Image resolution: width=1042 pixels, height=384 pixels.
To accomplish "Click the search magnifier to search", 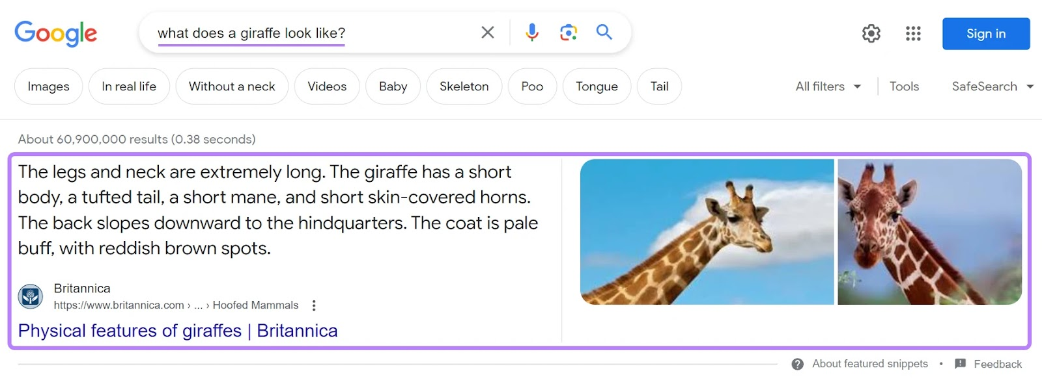I will point(603,32).
